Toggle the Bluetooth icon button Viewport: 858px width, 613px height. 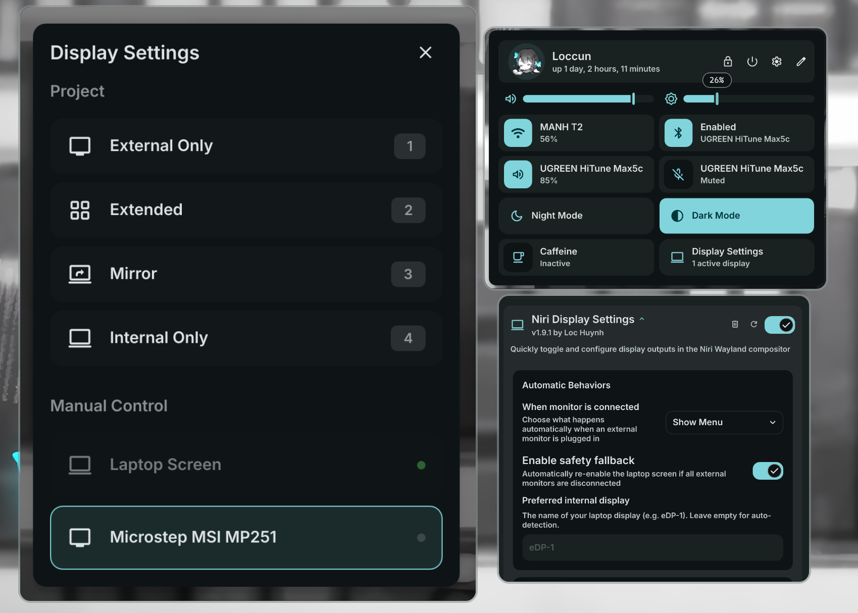tap(678, 133)
